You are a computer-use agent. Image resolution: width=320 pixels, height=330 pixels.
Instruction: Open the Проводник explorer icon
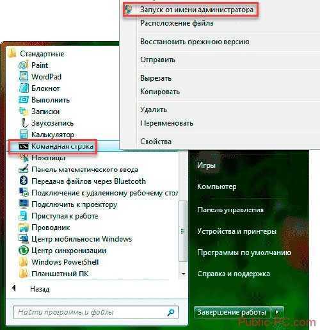pos(24,227)
